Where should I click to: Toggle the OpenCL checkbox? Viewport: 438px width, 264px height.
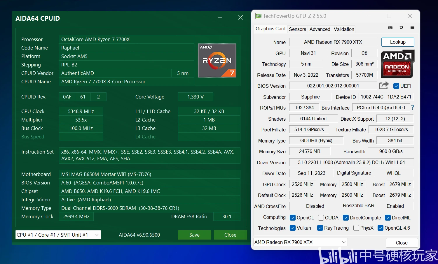(x=293, y=218)
